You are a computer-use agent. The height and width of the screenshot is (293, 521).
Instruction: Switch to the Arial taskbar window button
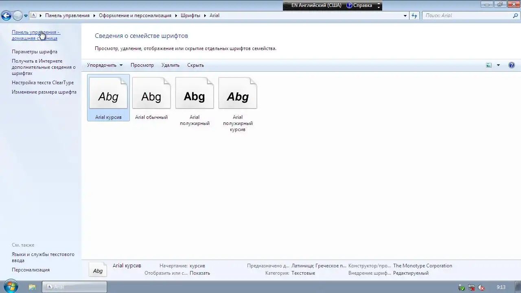(74, 287)
